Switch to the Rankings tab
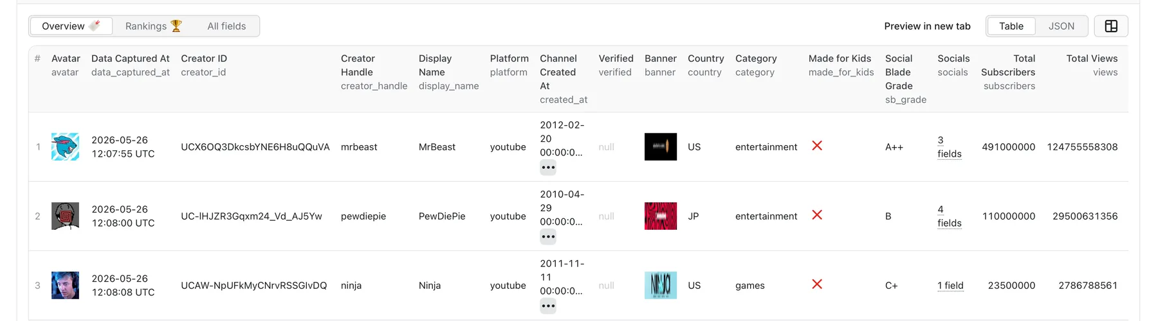This screenshot has height=321, width=1158. click(x=153, y=26)
